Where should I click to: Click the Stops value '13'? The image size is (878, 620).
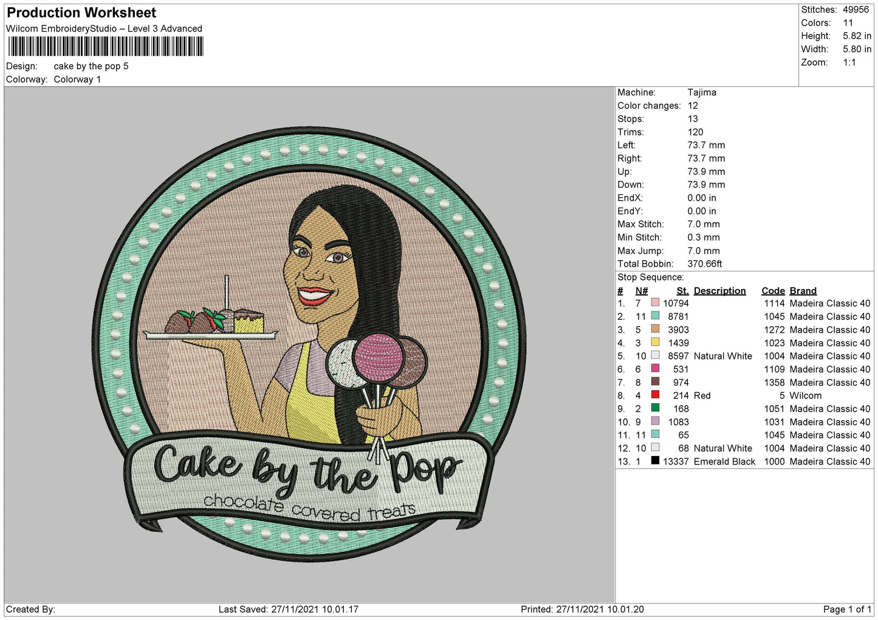coord(693,119)
